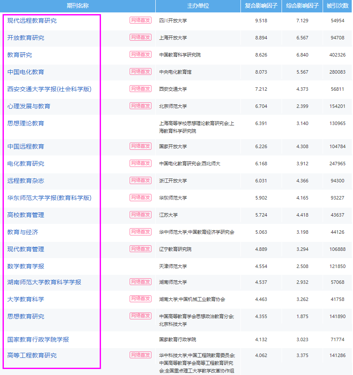Screen dimensions: 353x375
Task: Open journal link 国家教育行政学院学报
Action: [38, 339]
